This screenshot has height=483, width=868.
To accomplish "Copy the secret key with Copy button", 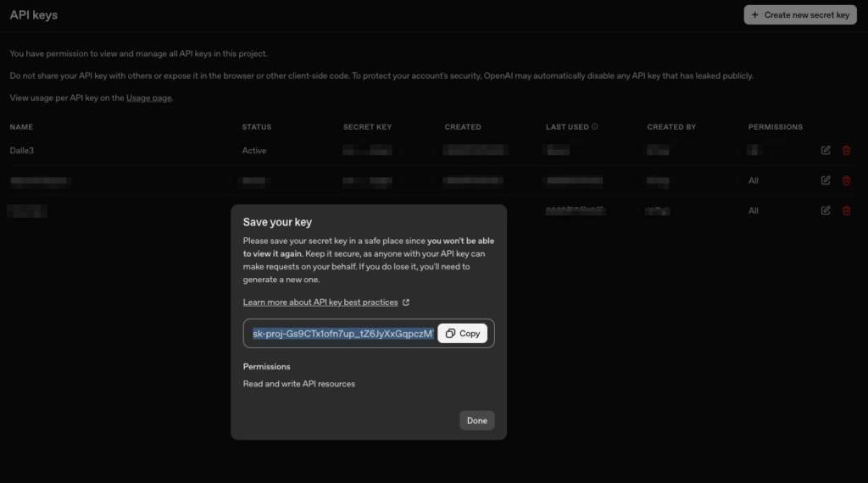I will pos(463,334).
